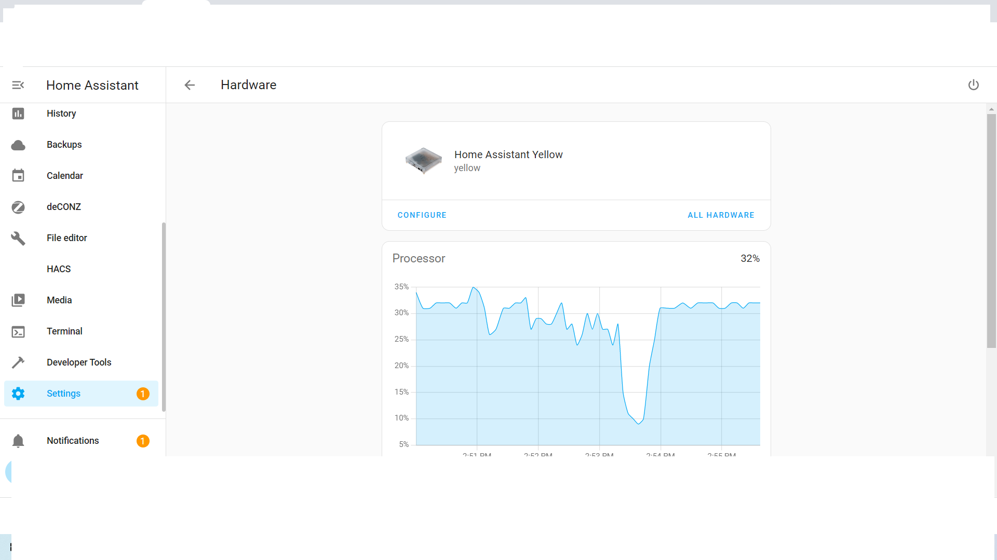Viewport: 997px width, 560px height.
Task: Select the Backups cloud icon
Action: 18,145
